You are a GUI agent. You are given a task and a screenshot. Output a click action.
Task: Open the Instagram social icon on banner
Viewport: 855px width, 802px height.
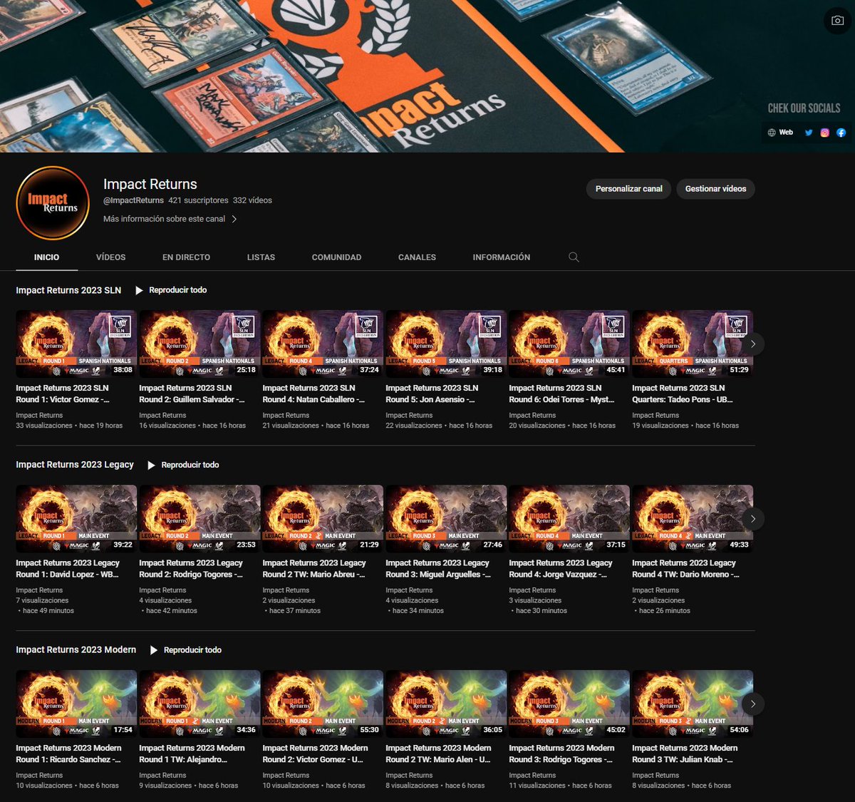click(825, 133)
